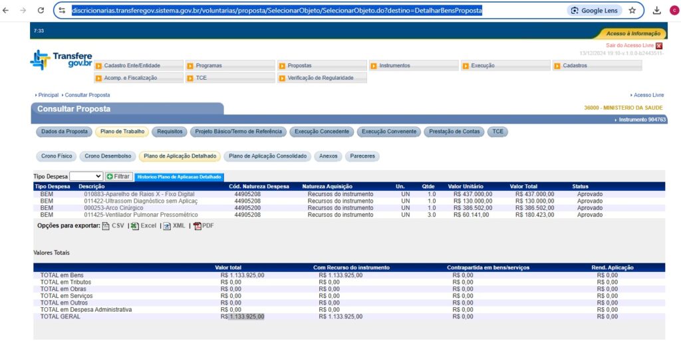Viewport: 681px width, 353px height.
Task: Open the browser downloads icon
Action: pos(656,11)
